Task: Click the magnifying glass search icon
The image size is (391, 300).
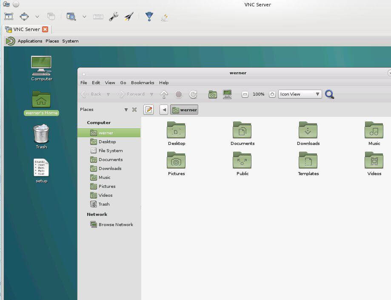Action: click(329, 94)
